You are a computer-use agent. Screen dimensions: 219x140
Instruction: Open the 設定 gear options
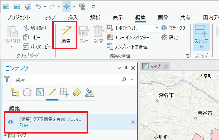click(170, 38)
